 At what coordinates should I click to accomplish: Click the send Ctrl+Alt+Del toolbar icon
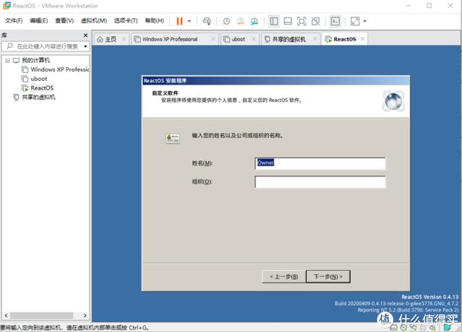207,21
